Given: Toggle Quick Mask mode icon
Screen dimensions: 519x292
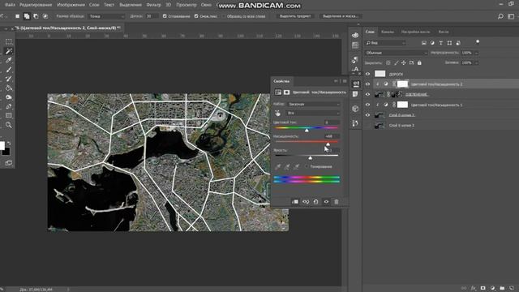Looking at the screenshot, I should (x=9, y=163).
